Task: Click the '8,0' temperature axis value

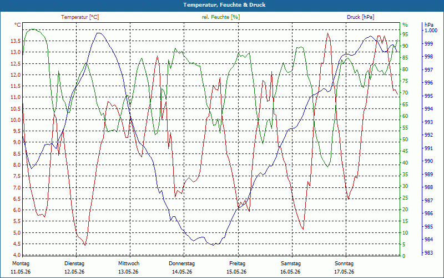Action: click(x=17, y=165)
